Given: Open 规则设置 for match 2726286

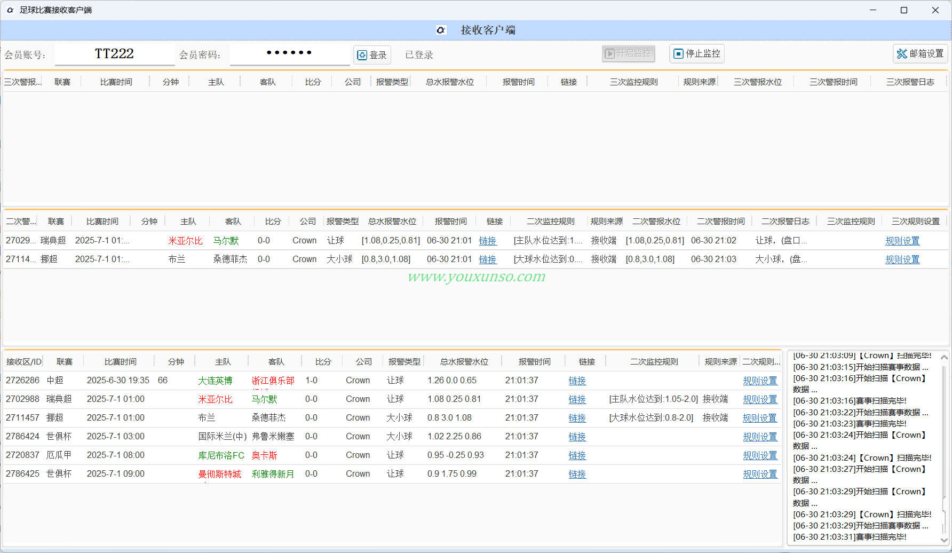Looking at the screenshot, I should click(760, 381).
